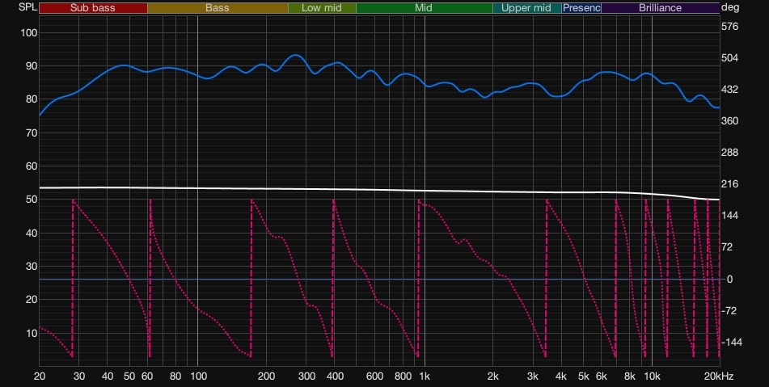Click the SPL axis label

point(28,7)
